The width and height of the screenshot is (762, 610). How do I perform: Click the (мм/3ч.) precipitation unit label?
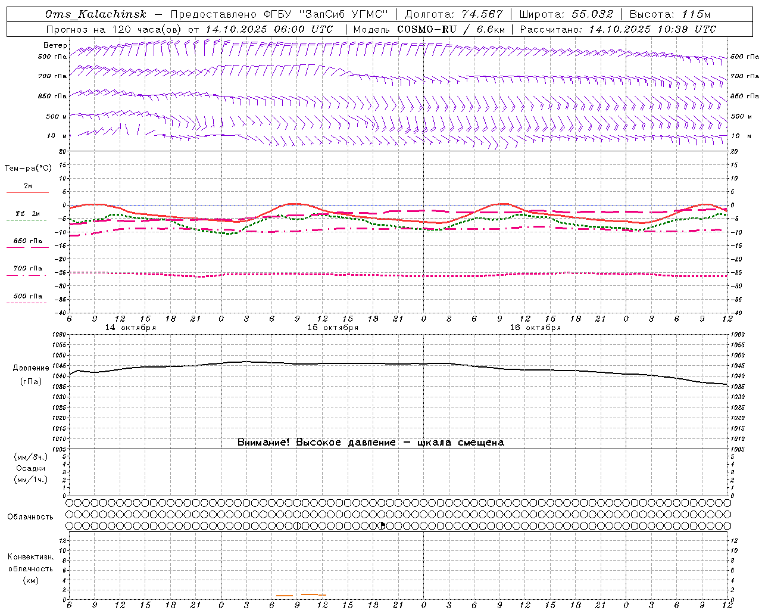click(30, 457)
